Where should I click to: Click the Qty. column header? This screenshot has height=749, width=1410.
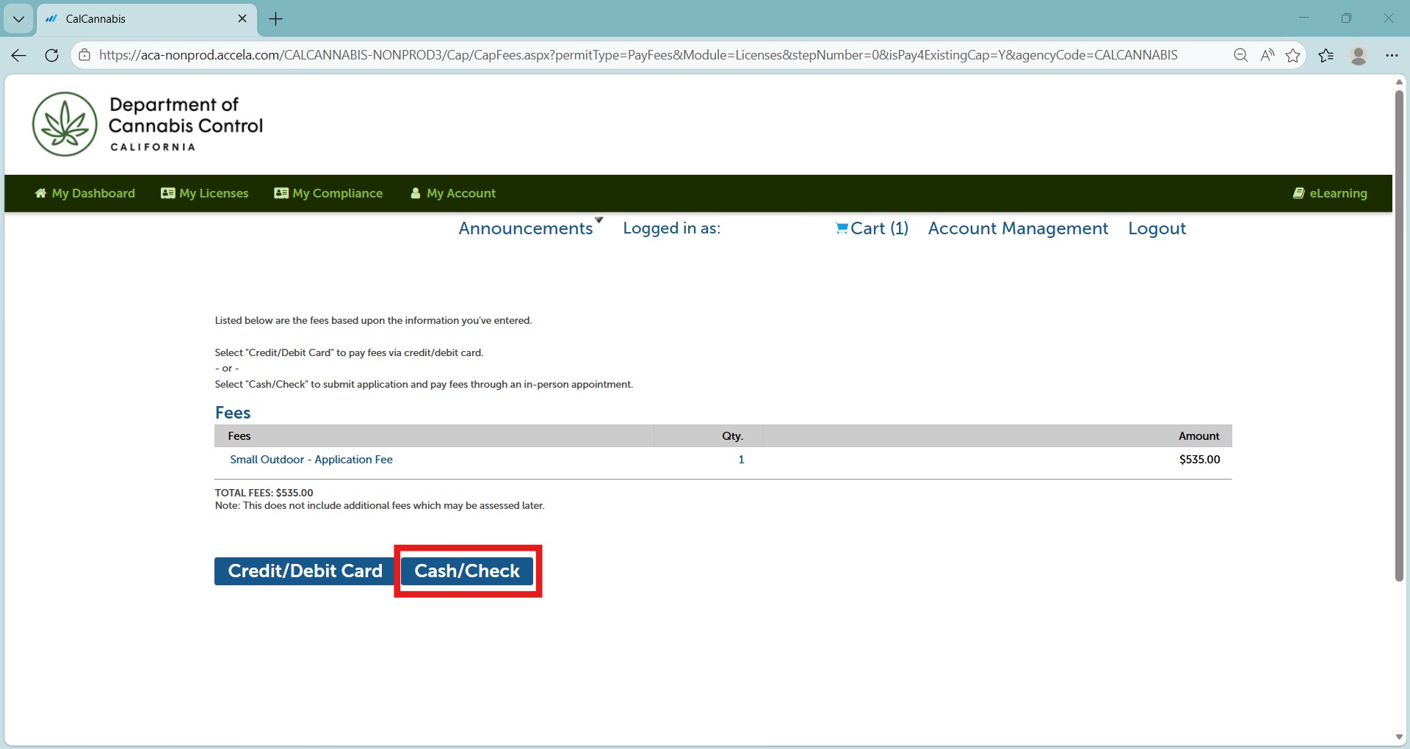pyautogui.click(x=732, y=436)
